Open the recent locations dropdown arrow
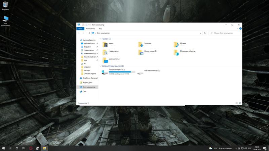Screen dimensions: 269x151 point(86,33)
